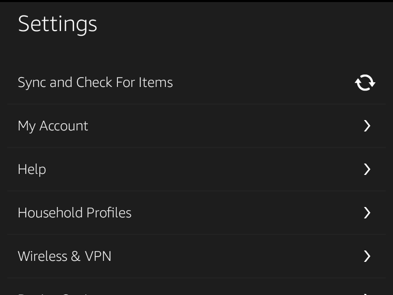
Task: Tap the black status strip at the top
Action: point(196,1)
